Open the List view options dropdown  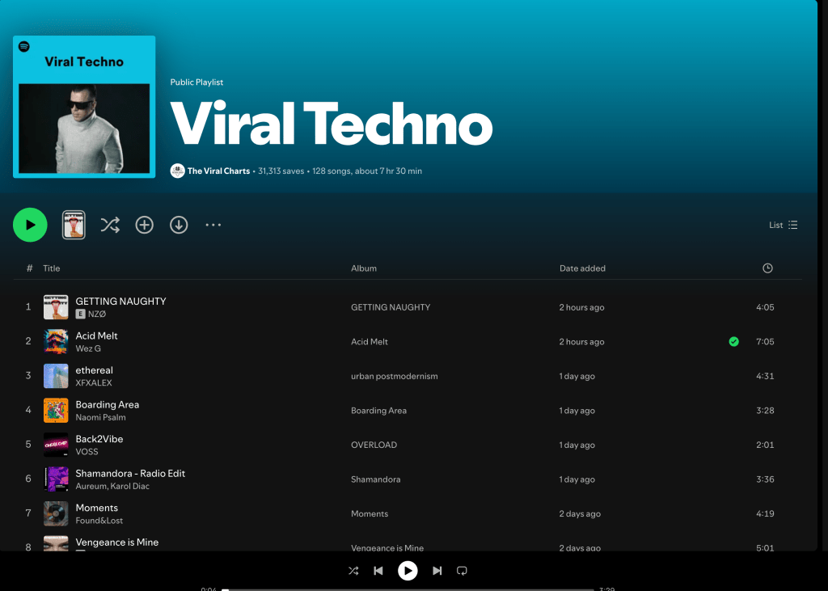[783, 225]
